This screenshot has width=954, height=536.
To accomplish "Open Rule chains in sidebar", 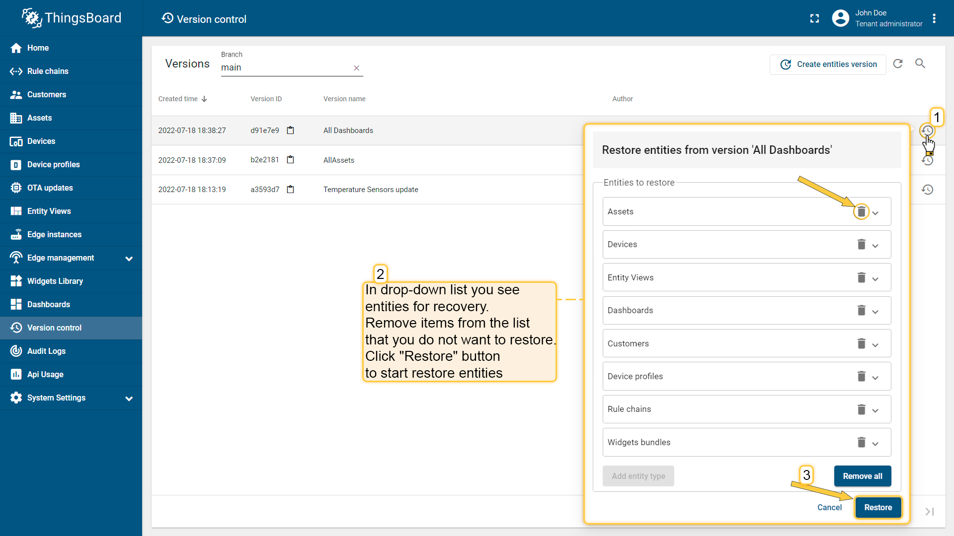I will (x=71, y=71).
